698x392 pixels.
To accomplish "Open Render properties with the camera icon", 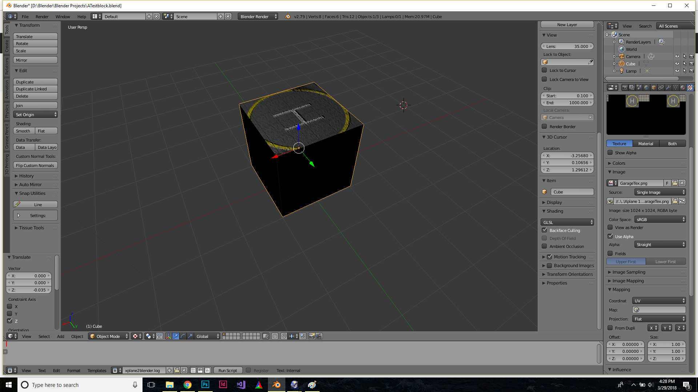I will point(625,87).
